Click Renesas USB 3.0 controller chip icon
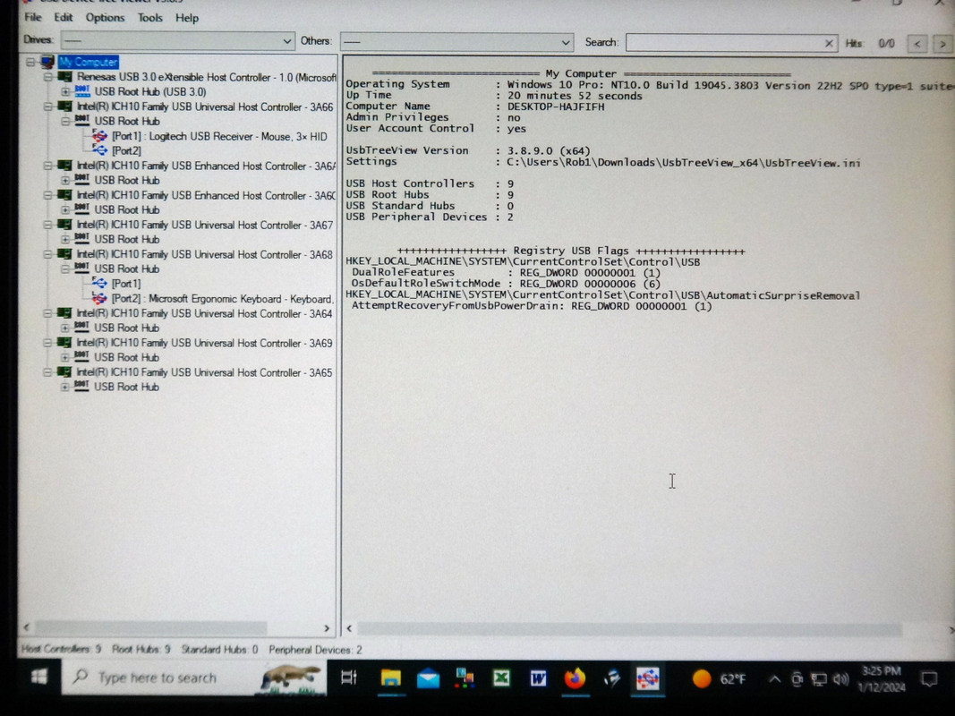This screenshot has height=716, width=955. [64, 77]
